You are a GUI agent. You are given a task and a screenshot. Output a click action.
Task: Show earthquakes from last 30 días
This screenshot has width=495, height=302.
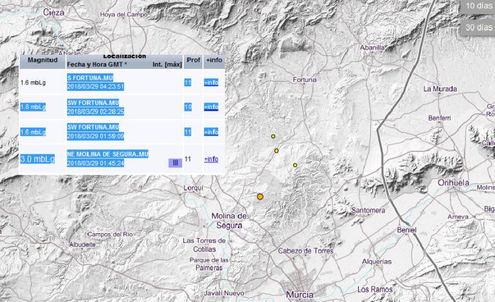point(478,27)
